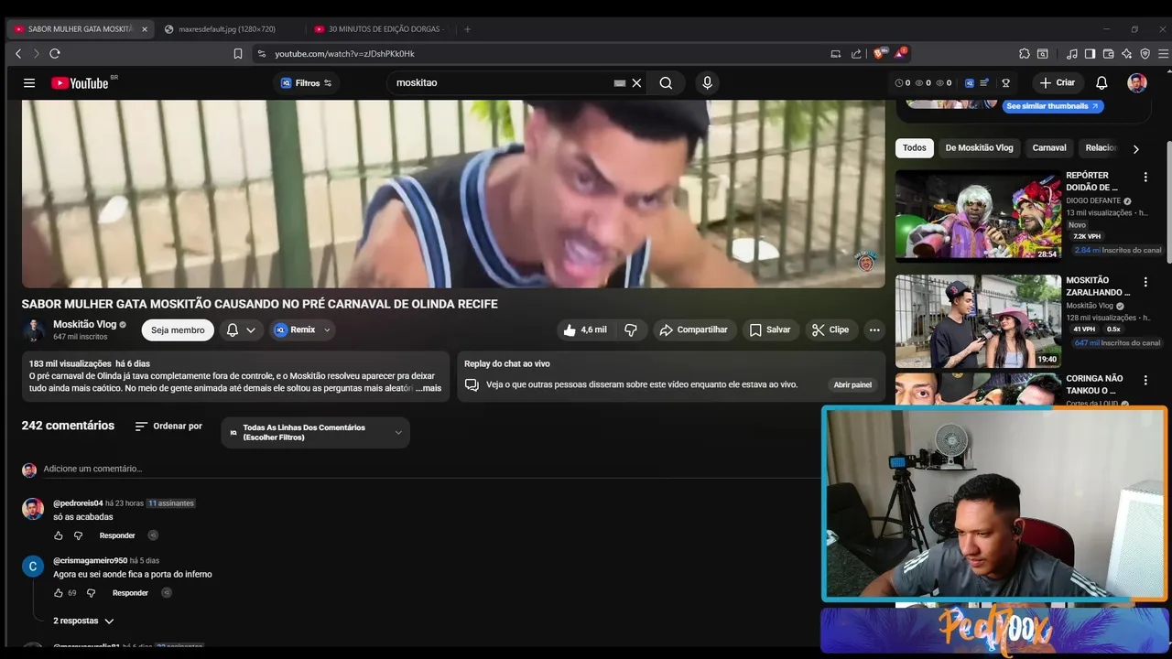
Task: Dislike crismagameiro950's comment
Action: (x=91, y=593)
